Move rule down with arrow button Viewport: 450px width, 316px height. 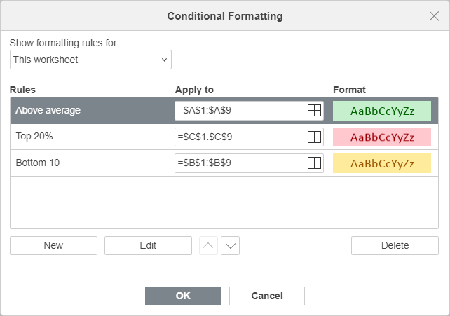(x=230, y=245)
